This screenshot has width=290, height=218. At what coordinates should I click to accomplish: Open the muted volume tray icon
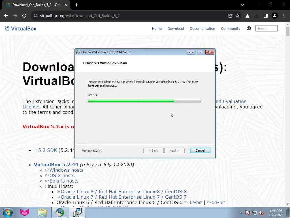(x=261, y=213)
